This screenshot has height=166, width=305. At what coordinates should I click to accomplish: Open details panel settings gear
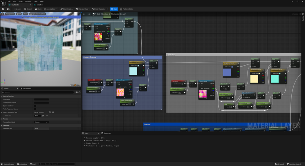79,92
